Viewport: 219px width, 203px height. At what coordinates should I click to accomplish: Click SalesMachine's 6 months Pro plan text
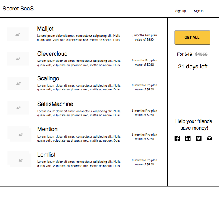145,113
